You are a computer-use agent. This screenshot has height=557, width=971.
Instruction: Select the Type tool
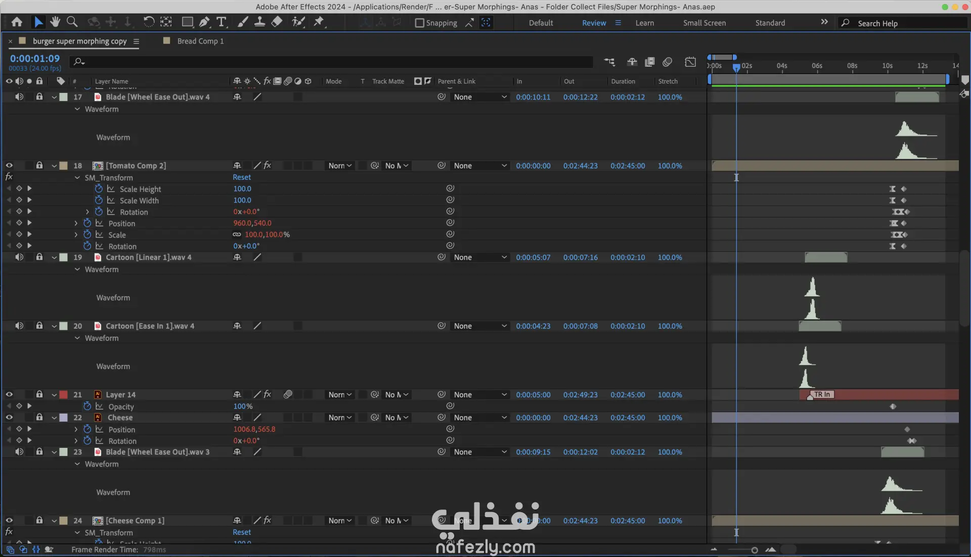pyautogui.click(x=221, y=22)
